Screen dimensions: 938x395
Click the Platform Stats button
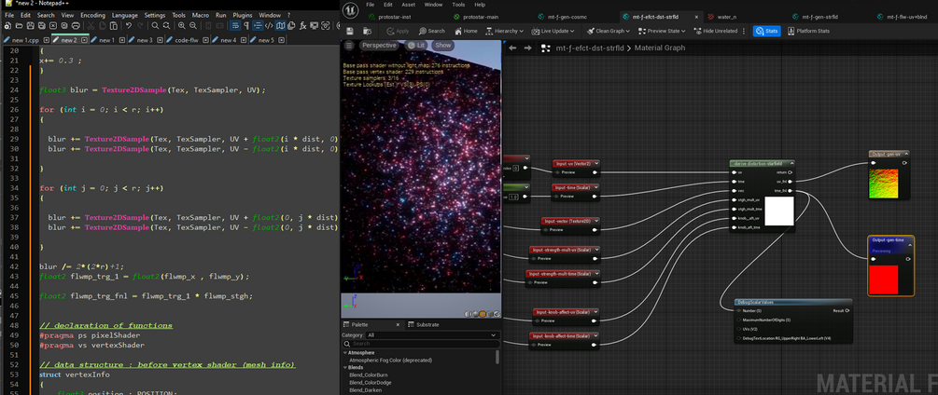pos(808,31)
